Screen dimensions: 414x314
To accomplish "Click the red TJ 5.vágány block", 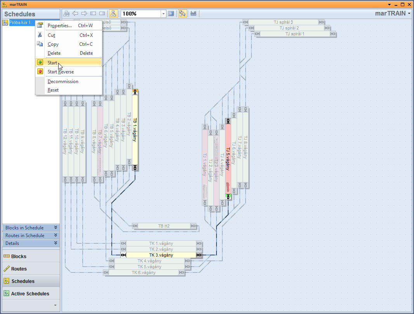I will tap(228, 159).
